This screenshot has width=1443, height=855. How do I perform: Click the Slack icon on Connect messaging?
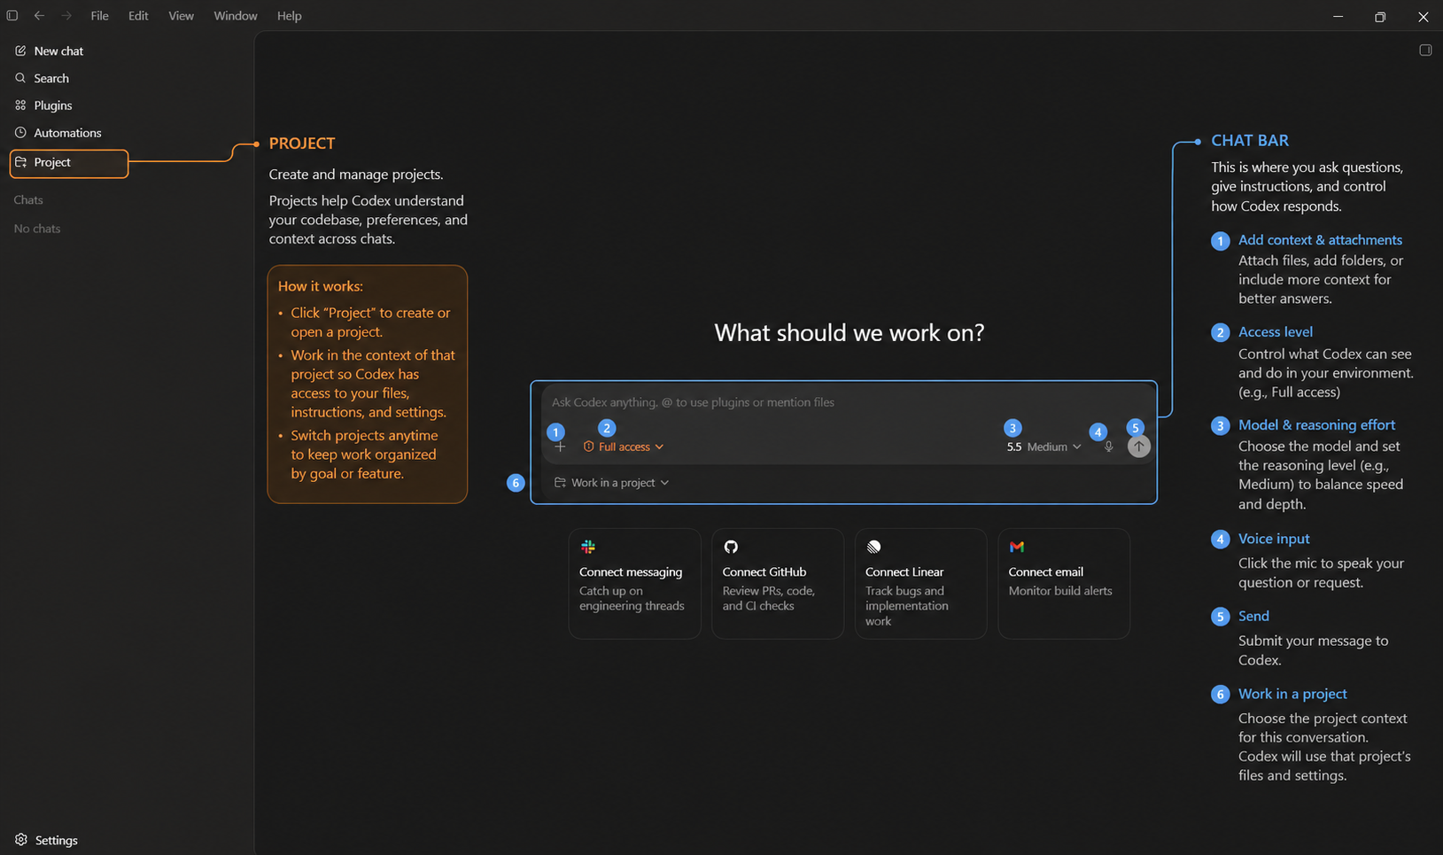(x=588, y=547)
